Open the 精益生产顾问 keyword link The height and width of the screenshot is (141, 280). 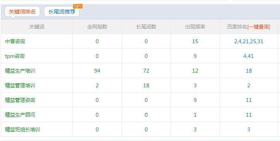[20, 115]
